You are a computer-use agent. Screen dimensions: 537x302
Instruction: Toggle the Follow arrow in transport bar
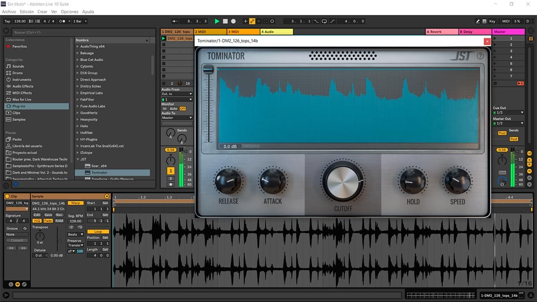[x=175, y=21]
